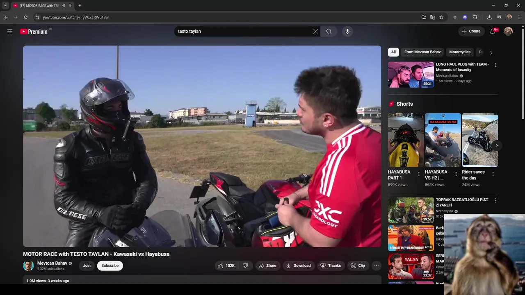The height and width of the screenshot is (295, 525).
Task: Open the YouTube hamburger guide menu
Action: (10, 31)
